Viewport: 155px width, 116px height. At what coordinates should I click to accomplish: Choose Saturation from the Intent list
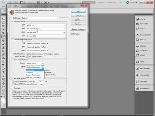35,72
